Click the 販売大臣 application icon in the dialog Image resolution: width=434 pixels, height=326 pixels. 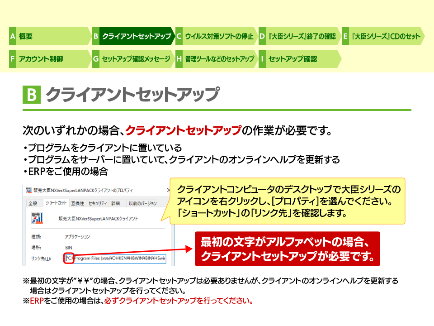coord(37,218)
